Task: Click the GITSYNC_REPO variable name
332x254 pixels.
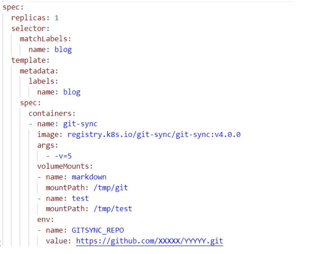Action: point(97,230)
